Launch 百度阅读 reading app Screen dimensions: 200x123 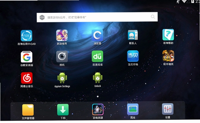tap(97, 56)
